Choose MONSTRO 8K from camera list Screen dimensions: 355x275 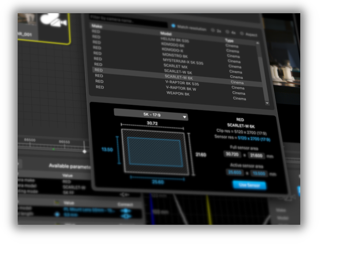pyautogui.click(x=175, y=56)
